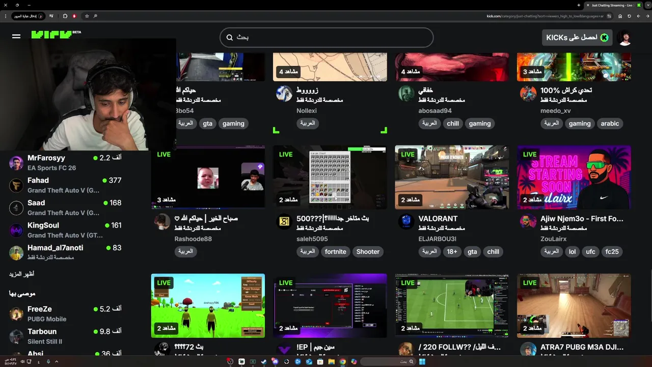Open KingSoul channel in sidebar

tap(65, 230)
